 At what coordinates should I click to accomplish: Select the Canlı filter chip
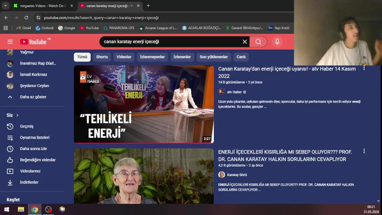point(241,57)
